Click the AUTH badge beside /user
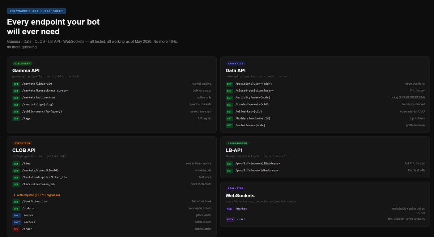This screenshot has width=434, height=237. (x=230, y=219)
